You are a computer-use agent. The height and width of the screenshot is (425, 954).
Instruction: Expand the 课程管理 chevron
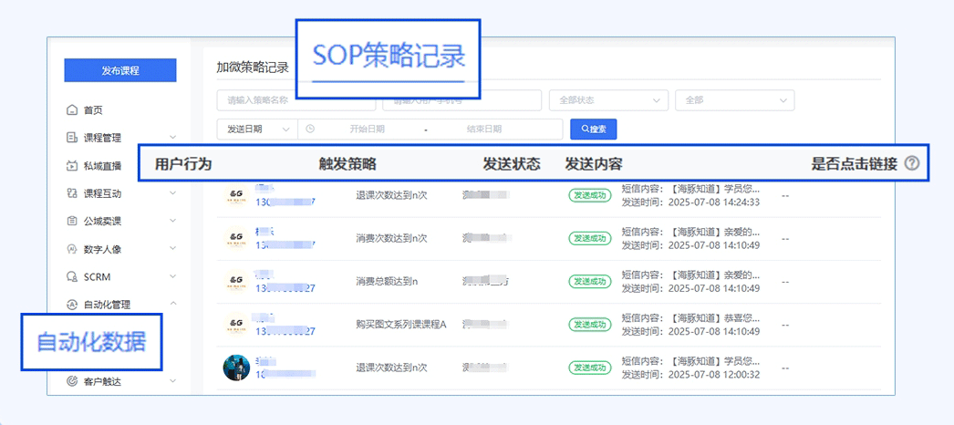coord(172,138)
